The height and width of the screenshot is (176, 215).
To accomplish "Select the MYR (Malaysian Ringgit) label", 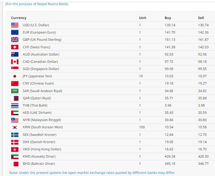I will 42,120.
